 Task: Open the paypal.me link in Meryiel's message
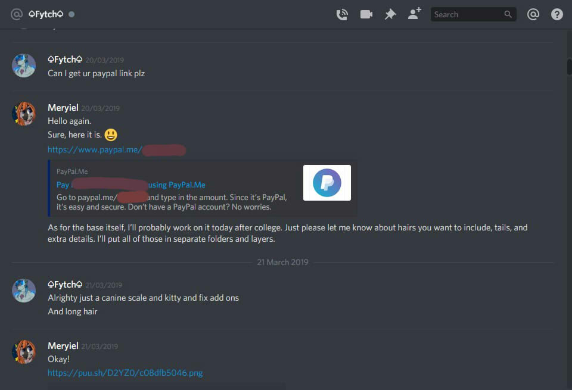click(117, 150)
